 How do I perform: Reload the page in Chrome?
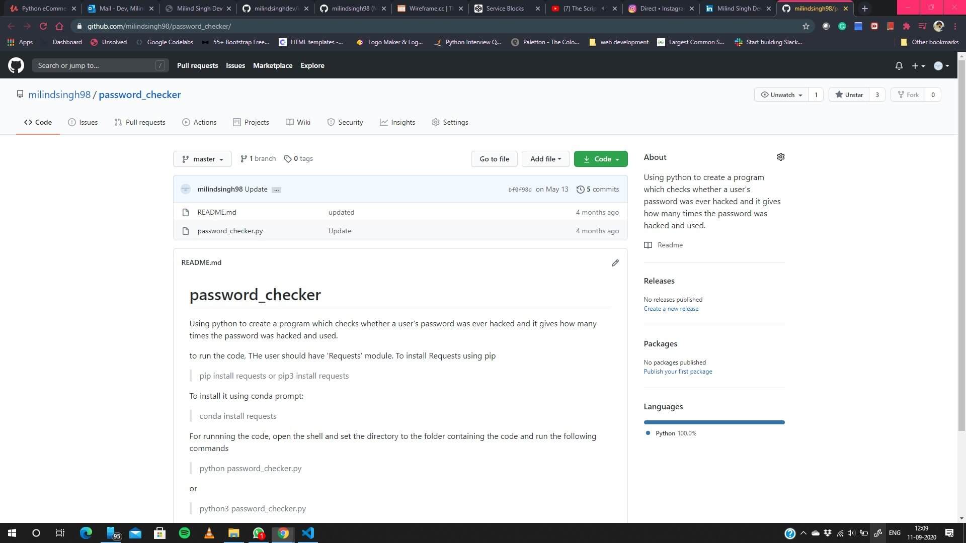pyautogui.click(x=43, y=26)
